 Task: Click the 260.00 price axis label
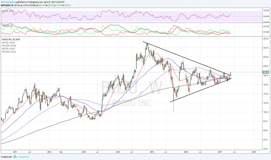coord(266,39)
